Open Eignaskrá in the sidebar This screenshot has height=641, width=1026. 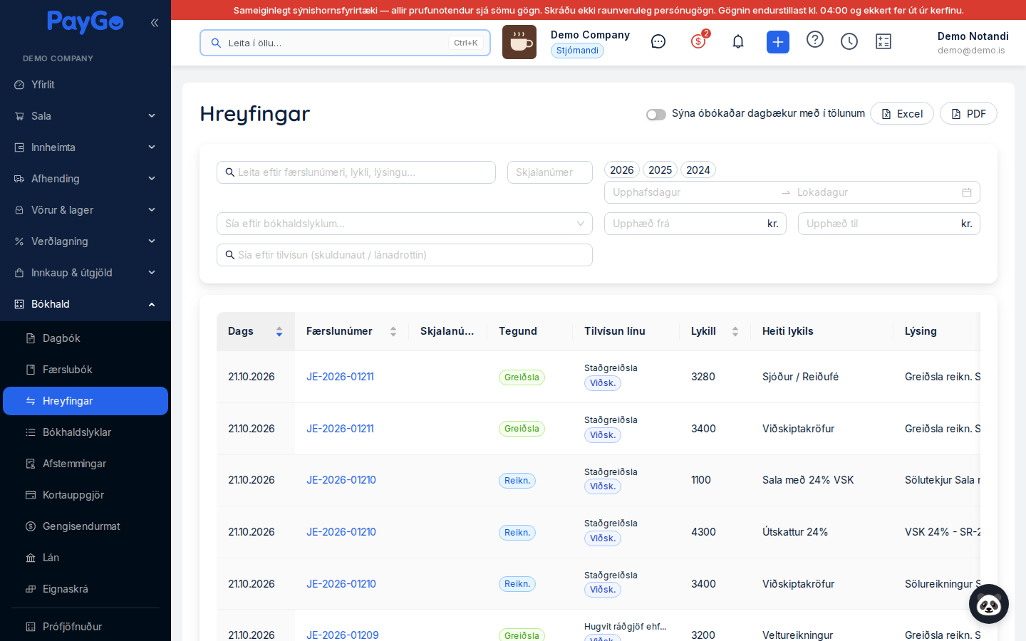pyautogui.click(x=85, y=589)
